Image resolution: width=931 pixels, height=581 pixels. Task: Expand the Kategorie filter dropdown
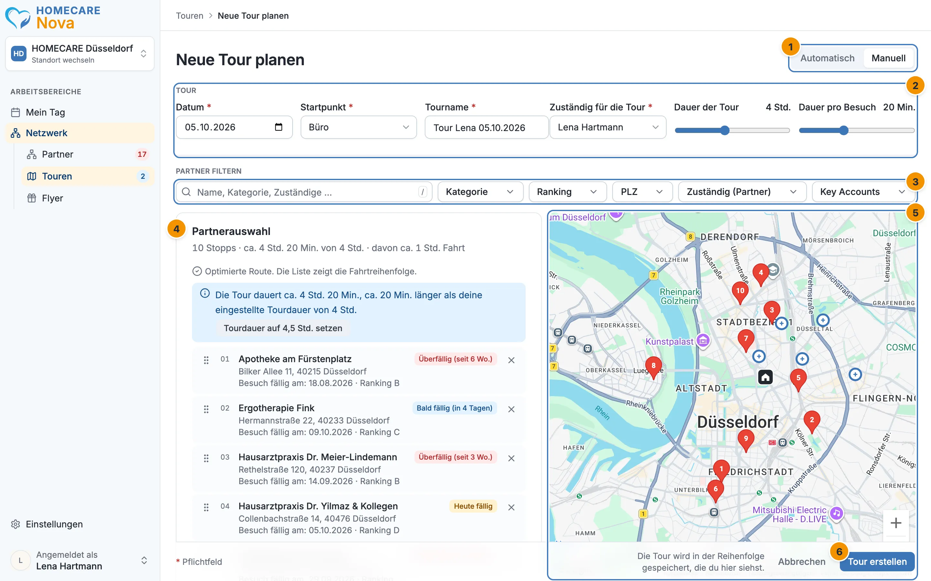coord(480,192)
